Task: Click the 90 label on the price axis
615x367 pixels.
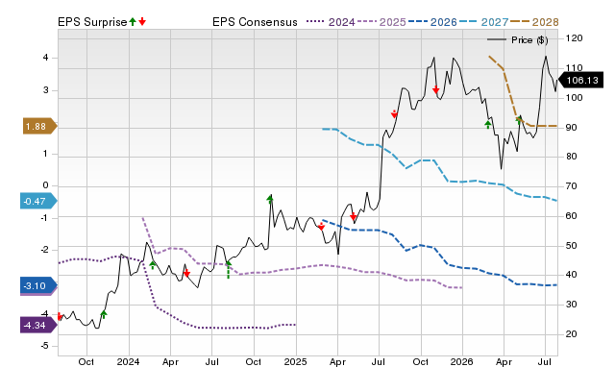Action: [571, 128]
